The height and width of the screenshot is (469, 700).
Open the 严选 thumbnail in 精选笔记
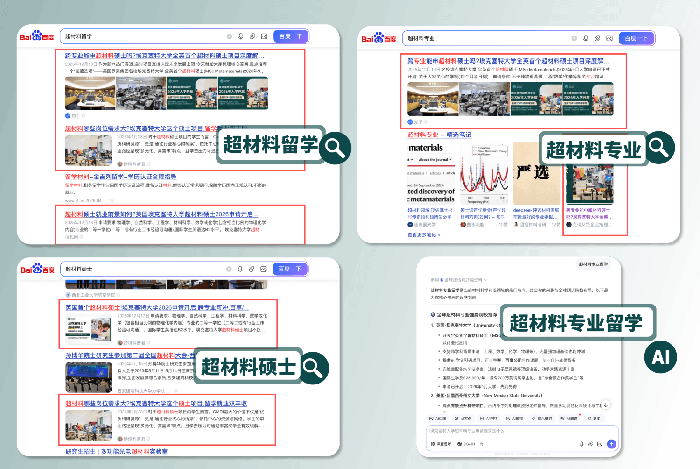click(x=536, y=174)
